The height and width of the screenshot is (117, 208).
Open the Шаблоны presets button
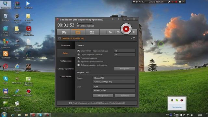click(x=125, y=96)
